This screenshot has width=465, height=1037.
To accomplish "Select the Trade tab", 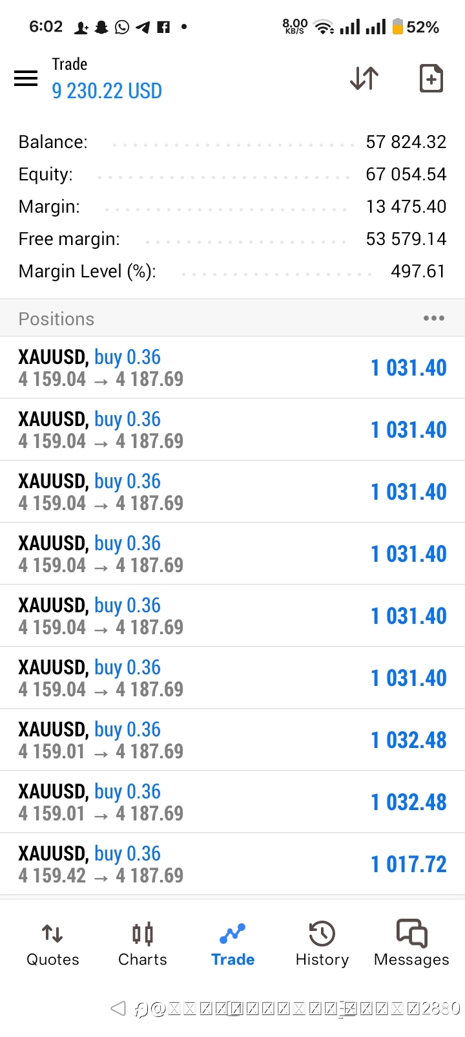I will [232, 944].
